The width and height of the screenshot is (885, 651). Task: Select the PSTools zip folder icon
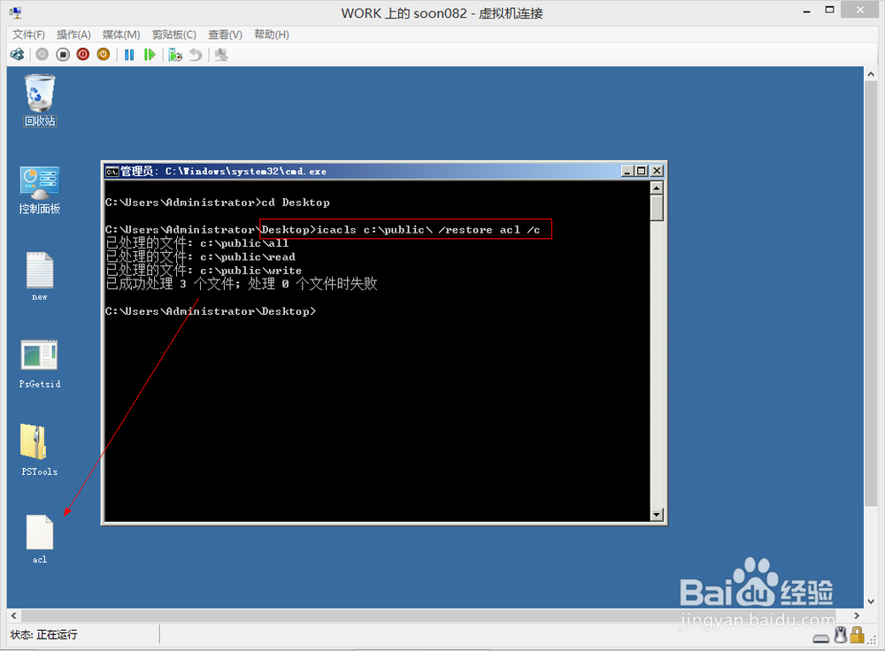(x=40, y=449)
